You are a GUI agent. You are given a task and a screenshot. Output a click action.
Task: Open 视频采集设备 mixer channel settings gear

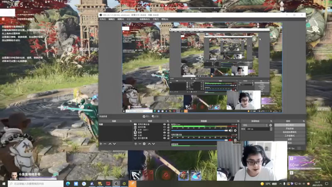click(235, 140)
